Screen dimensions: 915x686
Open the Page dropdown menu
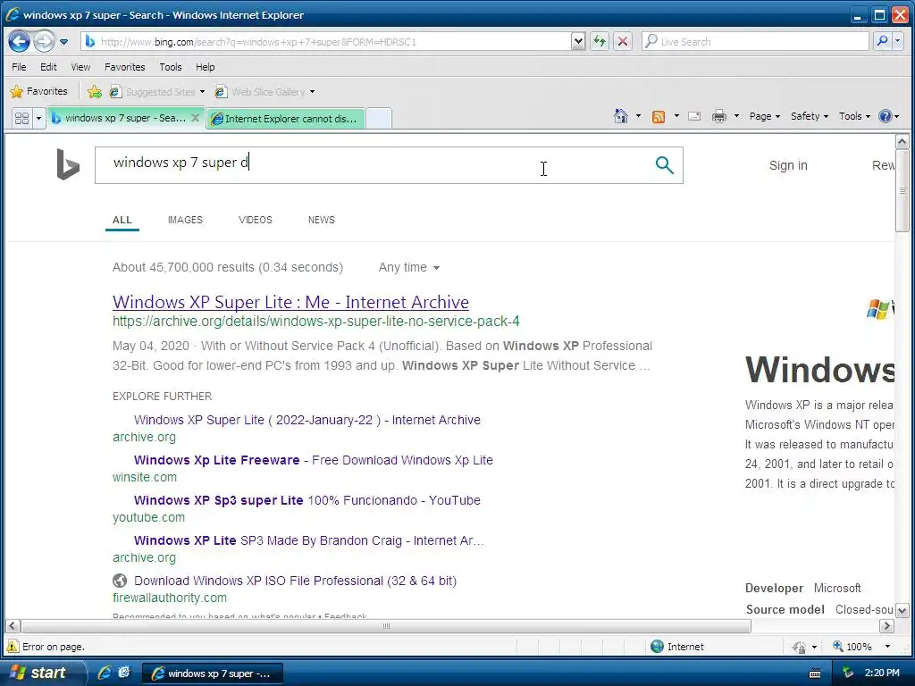765,116
